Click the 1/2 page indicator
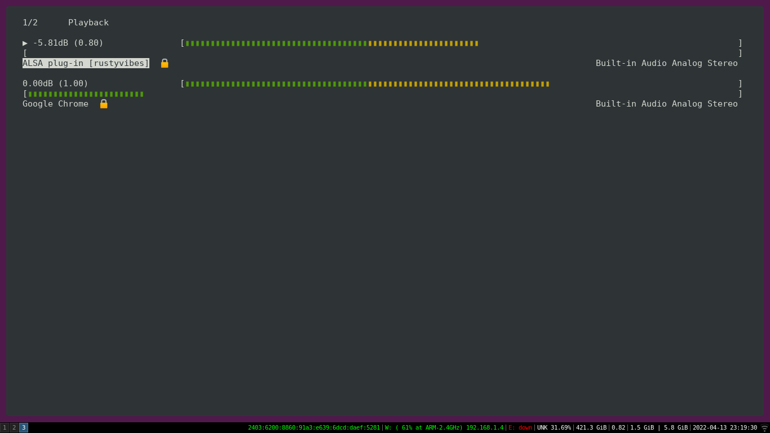 pos(30,23)
